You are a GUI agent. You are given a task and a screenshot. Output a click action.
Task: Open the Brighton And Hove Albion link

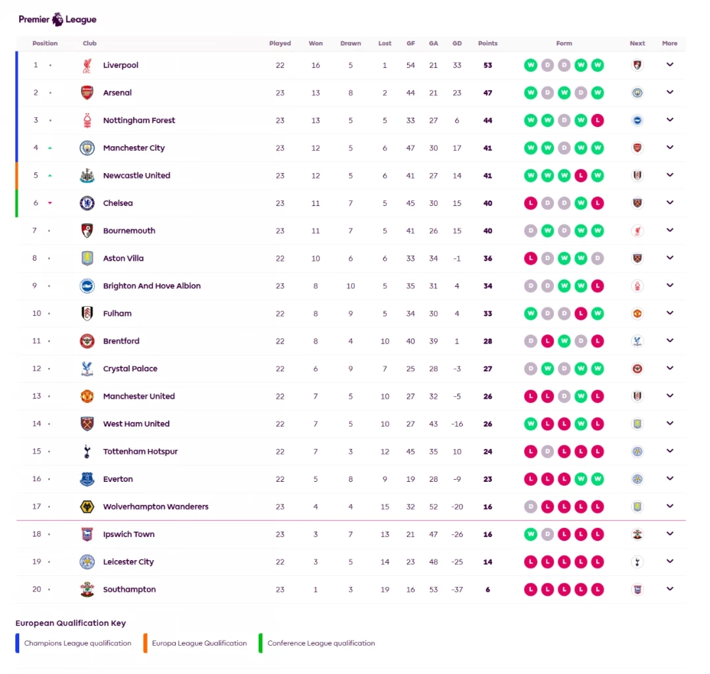(151, 286)
